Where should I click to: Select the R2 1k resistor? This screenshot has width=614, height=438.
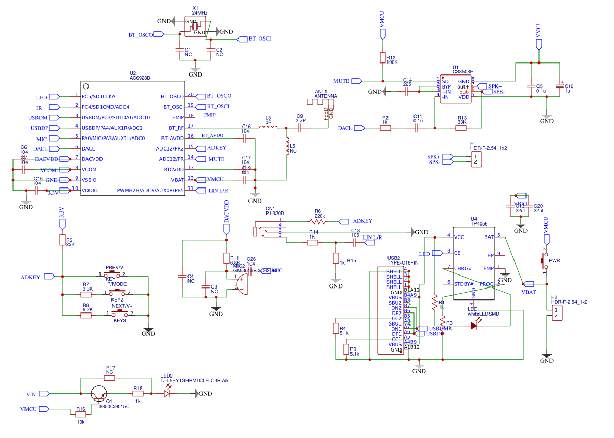pyautogui.click(x=385, y=128)
